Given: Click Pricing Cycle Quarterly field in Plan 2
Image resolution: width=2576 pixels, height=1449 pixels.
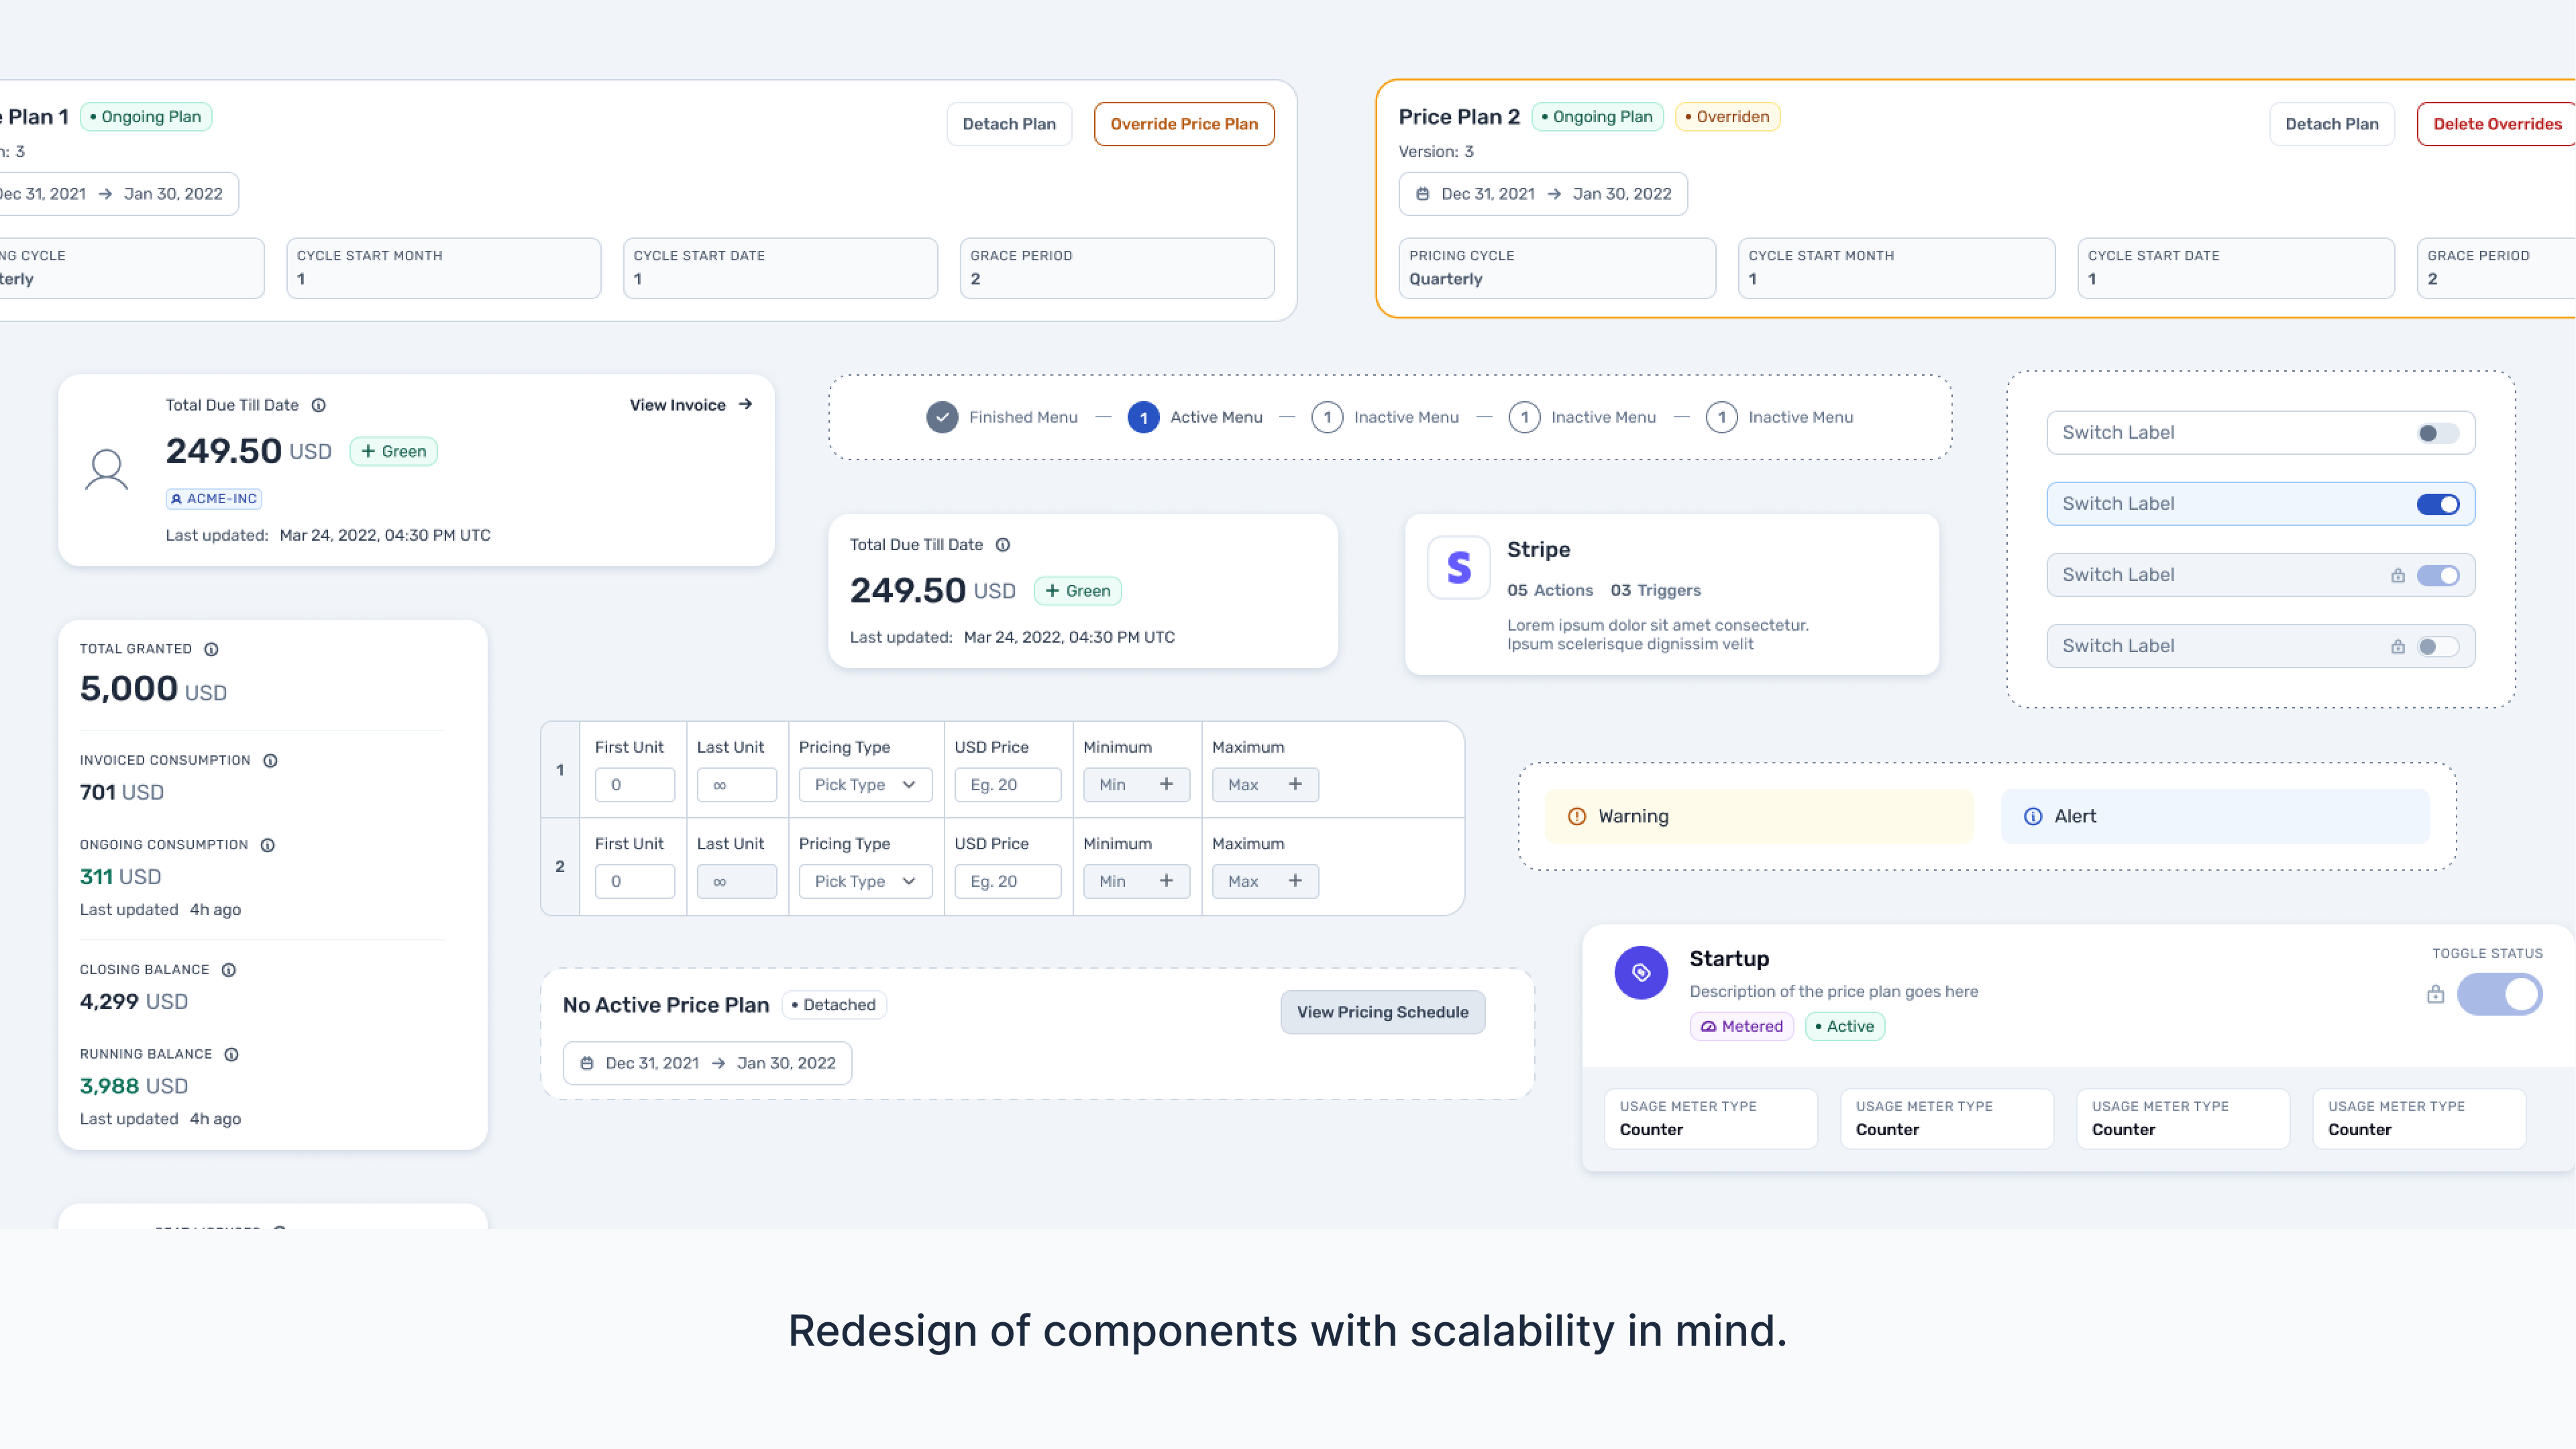Looking at the screenshot, I should pos(1557,268).
